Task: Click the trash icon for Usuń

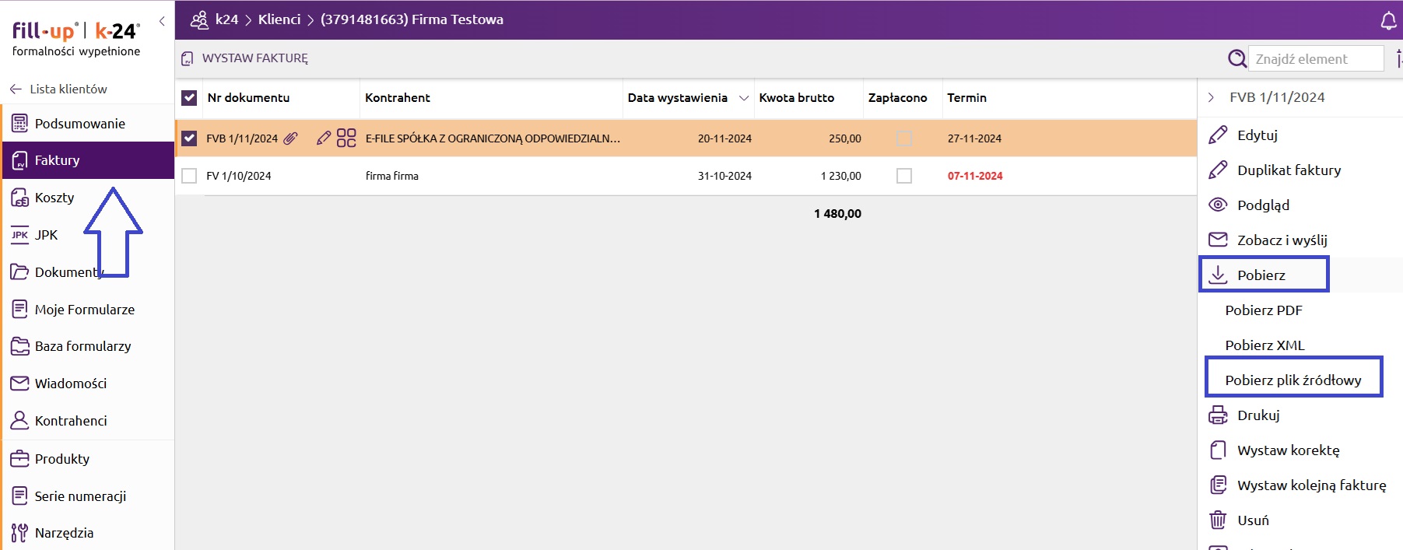Action: (1218, 520)
